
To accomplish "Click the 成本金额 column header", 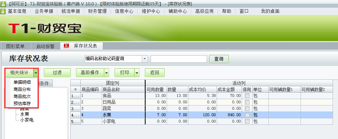I will tap(229, 89).
